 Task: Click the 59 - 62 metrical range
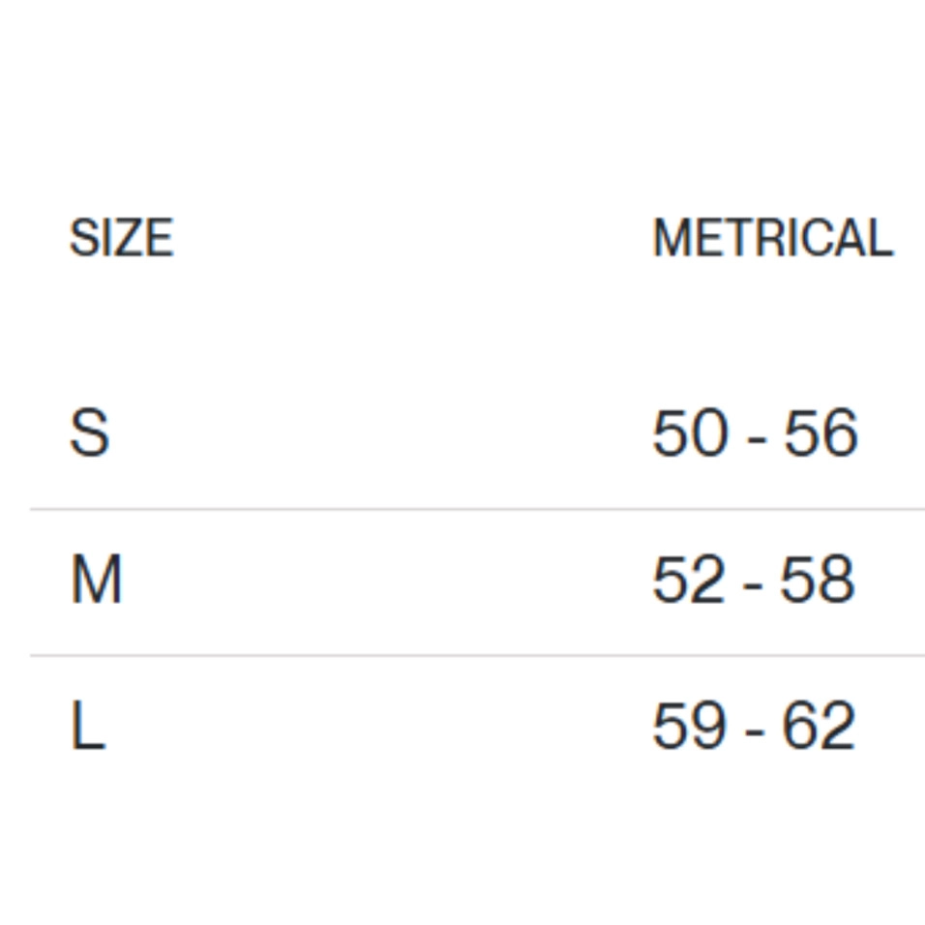(754, 727)
